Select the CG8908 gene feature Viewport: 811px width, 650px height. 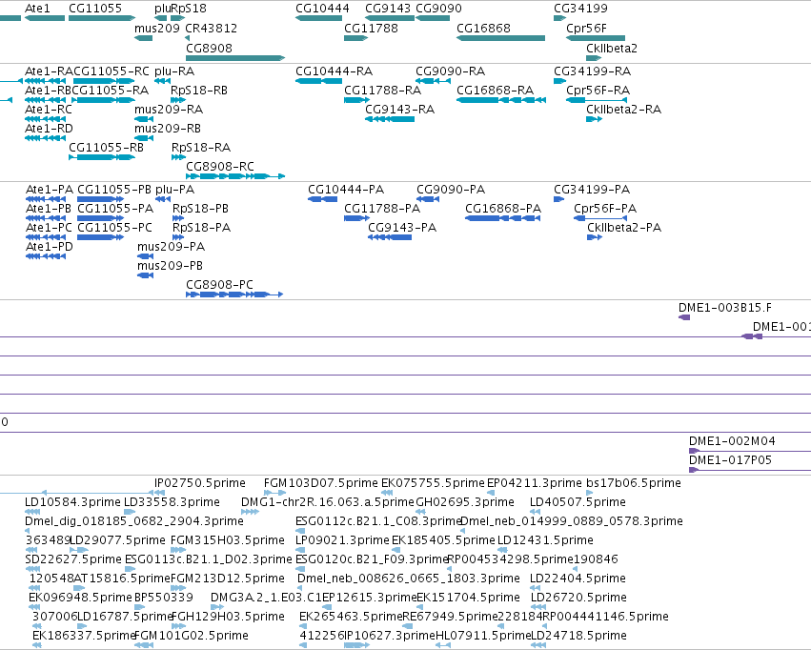tap(235, 58)
